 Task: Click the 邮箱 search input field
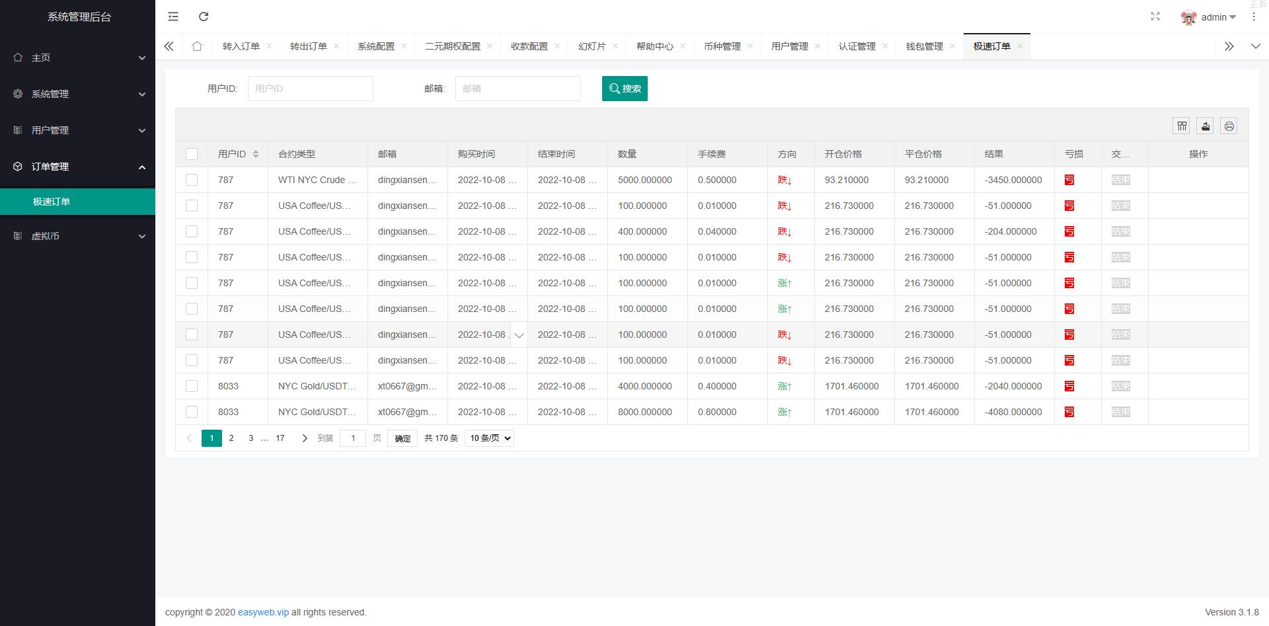(x=518, y=89)
